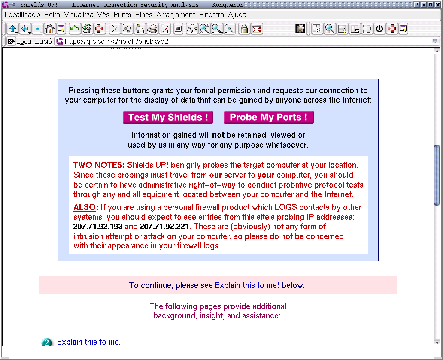Image resolution: width=443 pixels, height=360 pixels.
Task: Click the KDE gear animation icon
Action: click(300, 28)
